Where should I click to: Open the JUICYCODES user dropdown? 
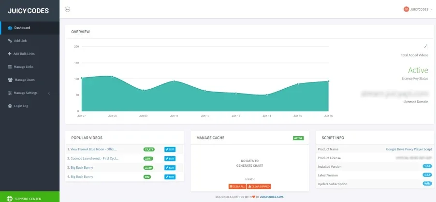418,9
